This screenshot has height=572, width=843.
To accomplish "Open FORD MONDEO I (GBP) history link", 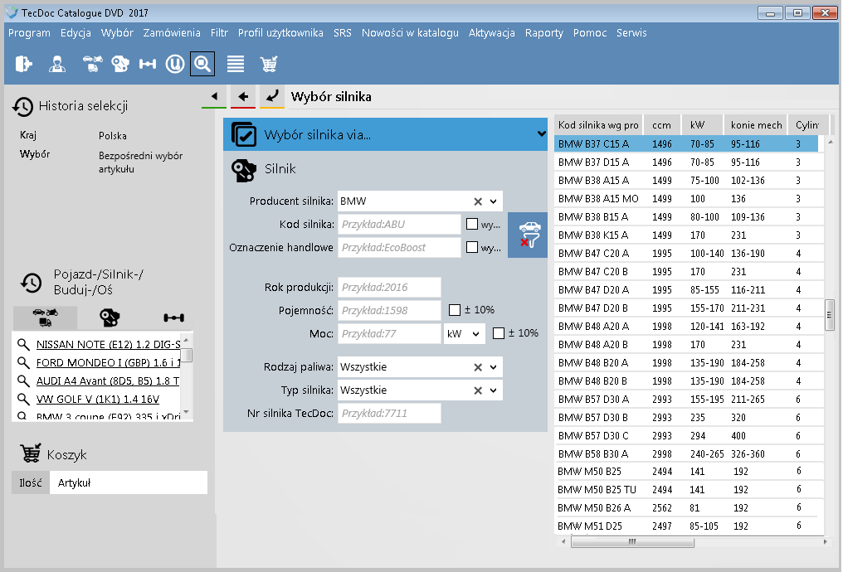I will pyautogui.click(x=108, y=362).
